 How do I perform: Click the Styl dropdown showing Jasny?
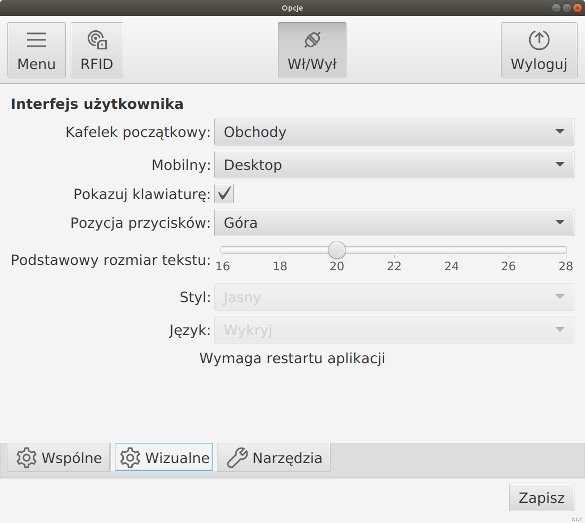click(394, 297)
